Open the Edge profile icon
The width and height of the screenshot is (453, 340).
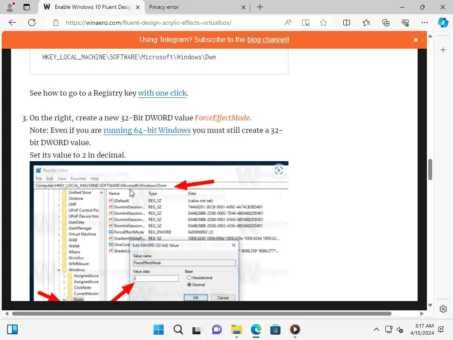pos(11,7)
